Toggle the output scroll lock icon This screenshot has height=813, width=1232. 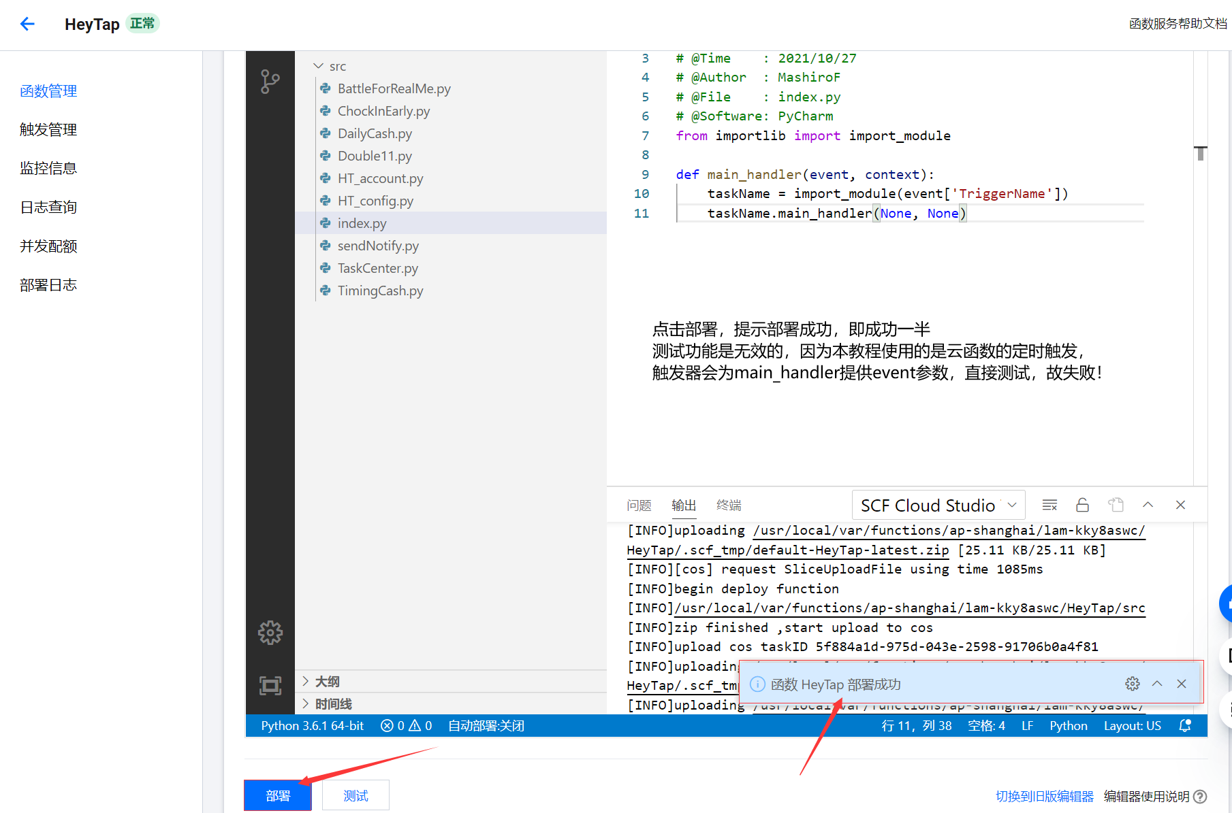pos(1082,505)
